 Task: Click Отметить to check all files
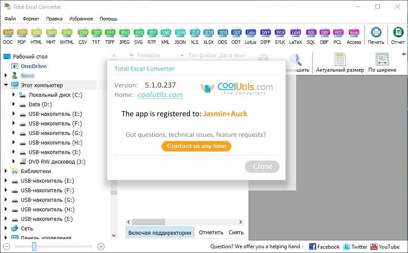pyautogui.click(x=211, y=233)
